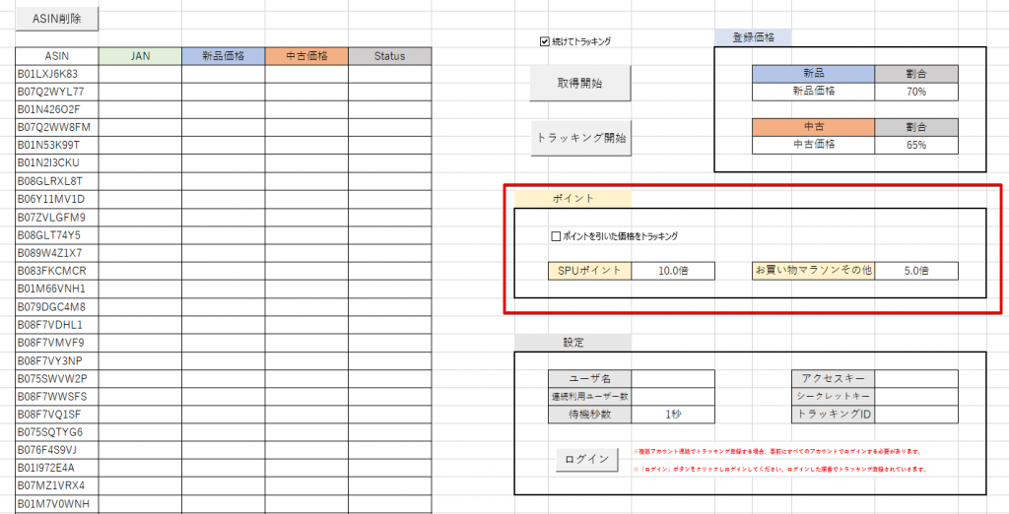Viewport: 1009px width, 514px height.
Task: Select the 連続利用ユーザー数 value cell
Action: point(674,396)
